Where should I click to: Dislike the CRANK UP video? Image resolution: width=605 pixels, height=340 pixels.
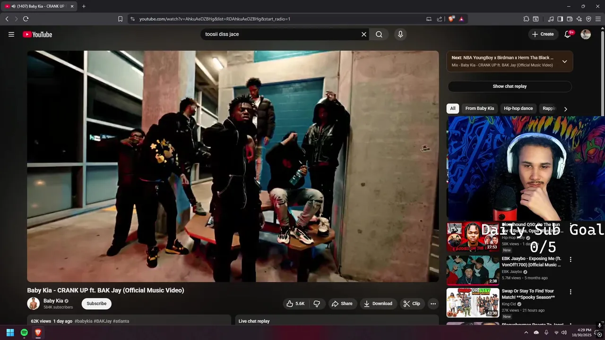point(317,304)
